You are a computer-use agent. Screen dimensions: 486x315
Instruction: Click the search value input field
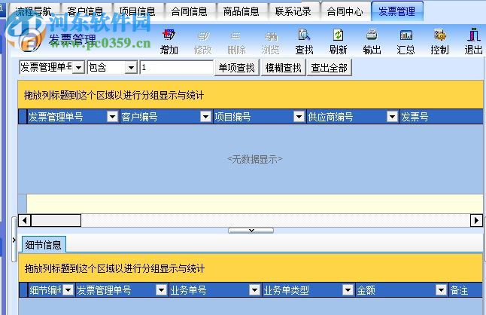(x=177, y=67)
